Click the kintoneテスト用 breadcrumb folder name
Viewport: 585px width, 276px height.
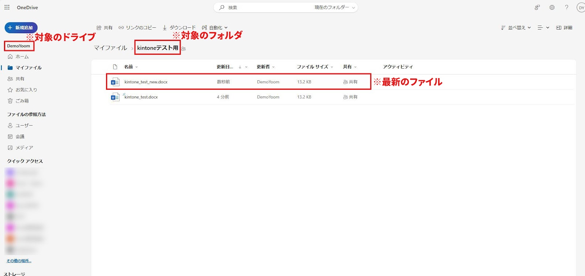pyautogui.click(x=158, y=48)
